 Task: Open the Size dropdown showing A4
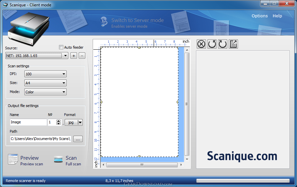[45, 83]
